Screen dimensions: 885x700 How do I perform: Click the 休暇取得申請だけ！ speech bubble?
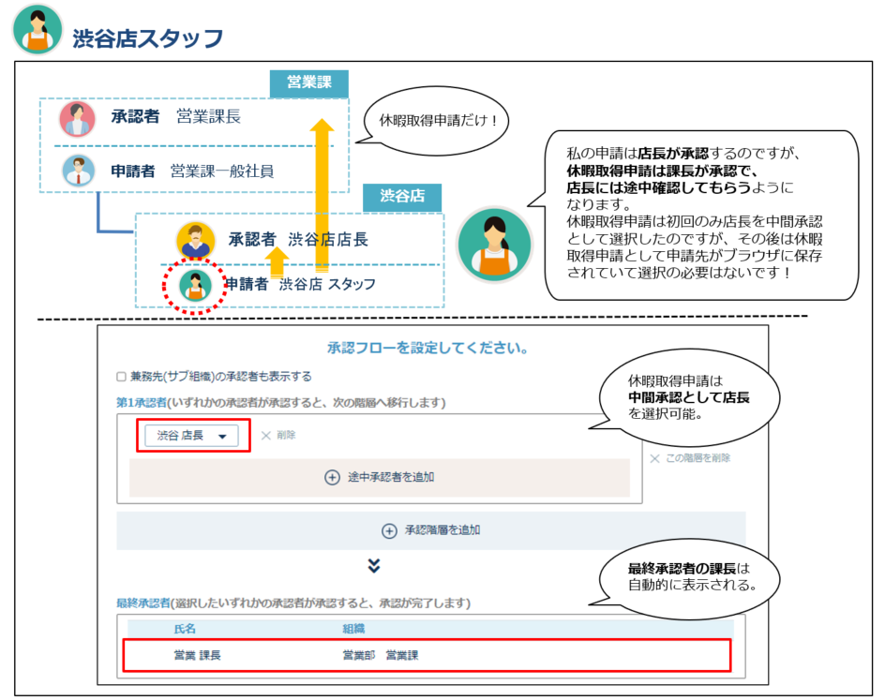437,120
